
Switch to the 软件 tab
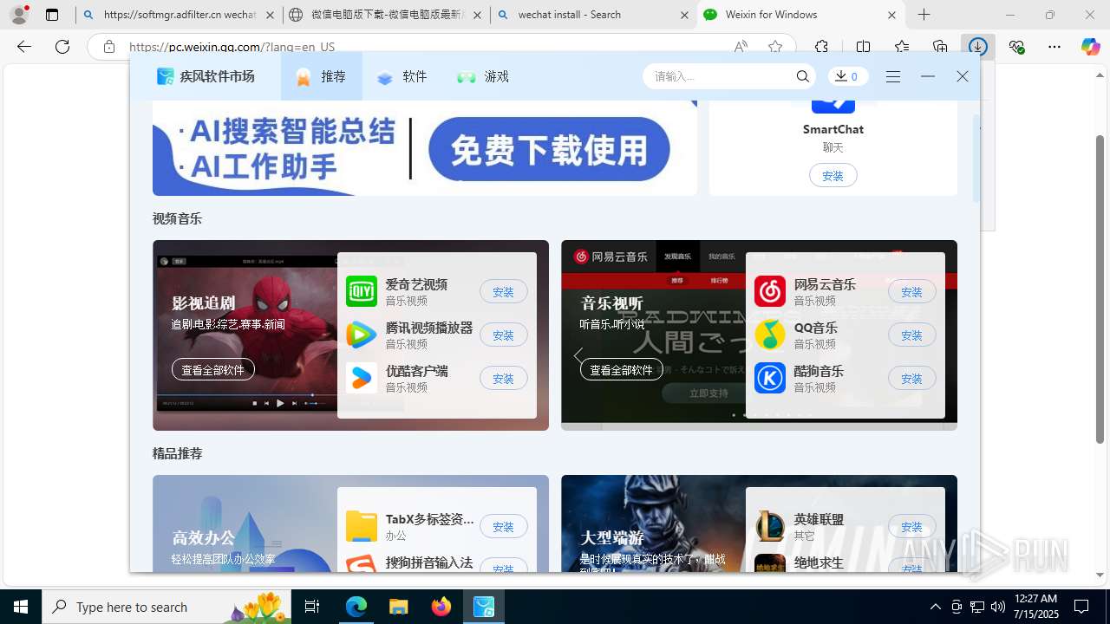coord(402,76)
